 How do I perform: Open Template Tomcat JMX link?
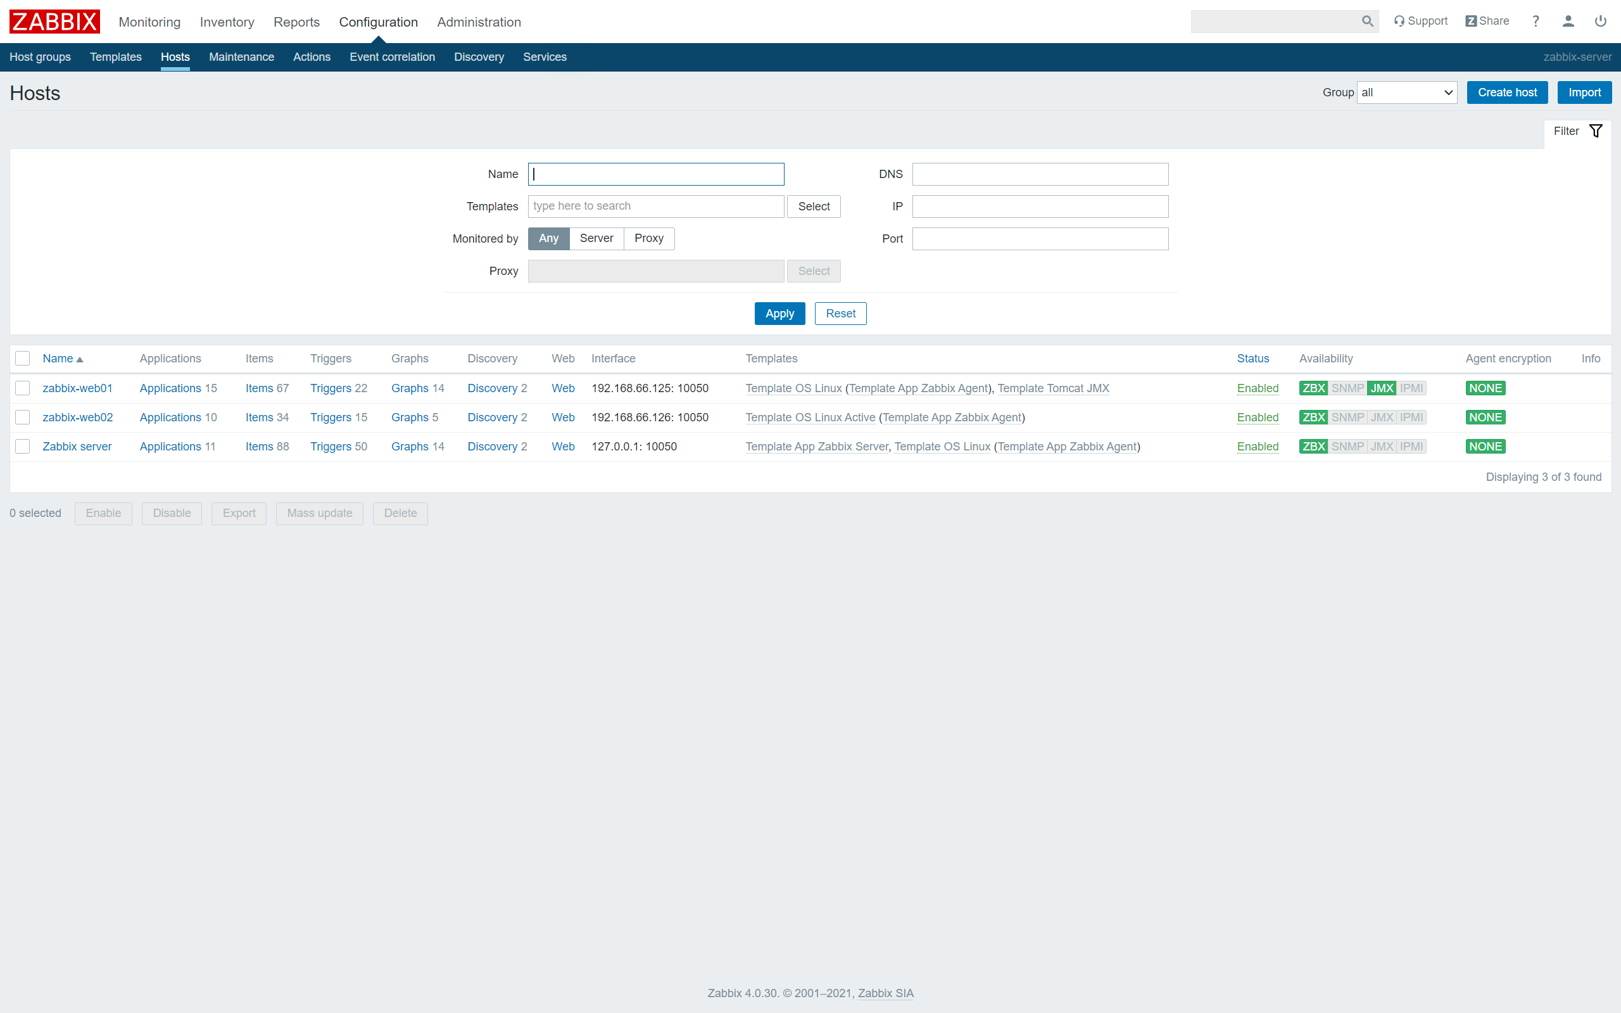click(1053, 388)
